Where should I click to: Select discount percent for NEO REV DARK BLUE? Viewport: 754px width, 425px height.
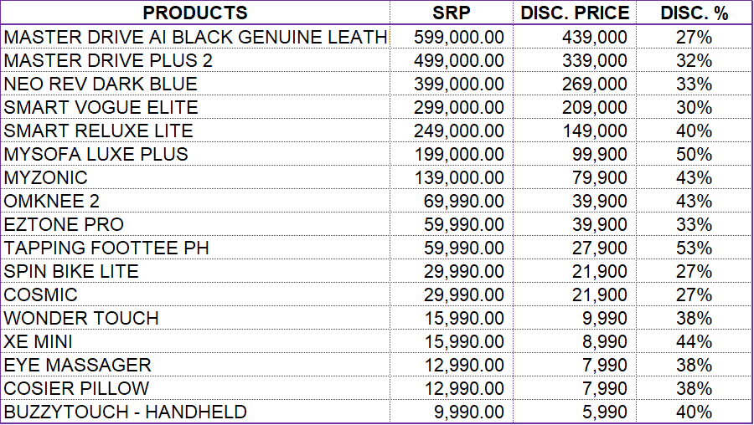tap(694, 84)
